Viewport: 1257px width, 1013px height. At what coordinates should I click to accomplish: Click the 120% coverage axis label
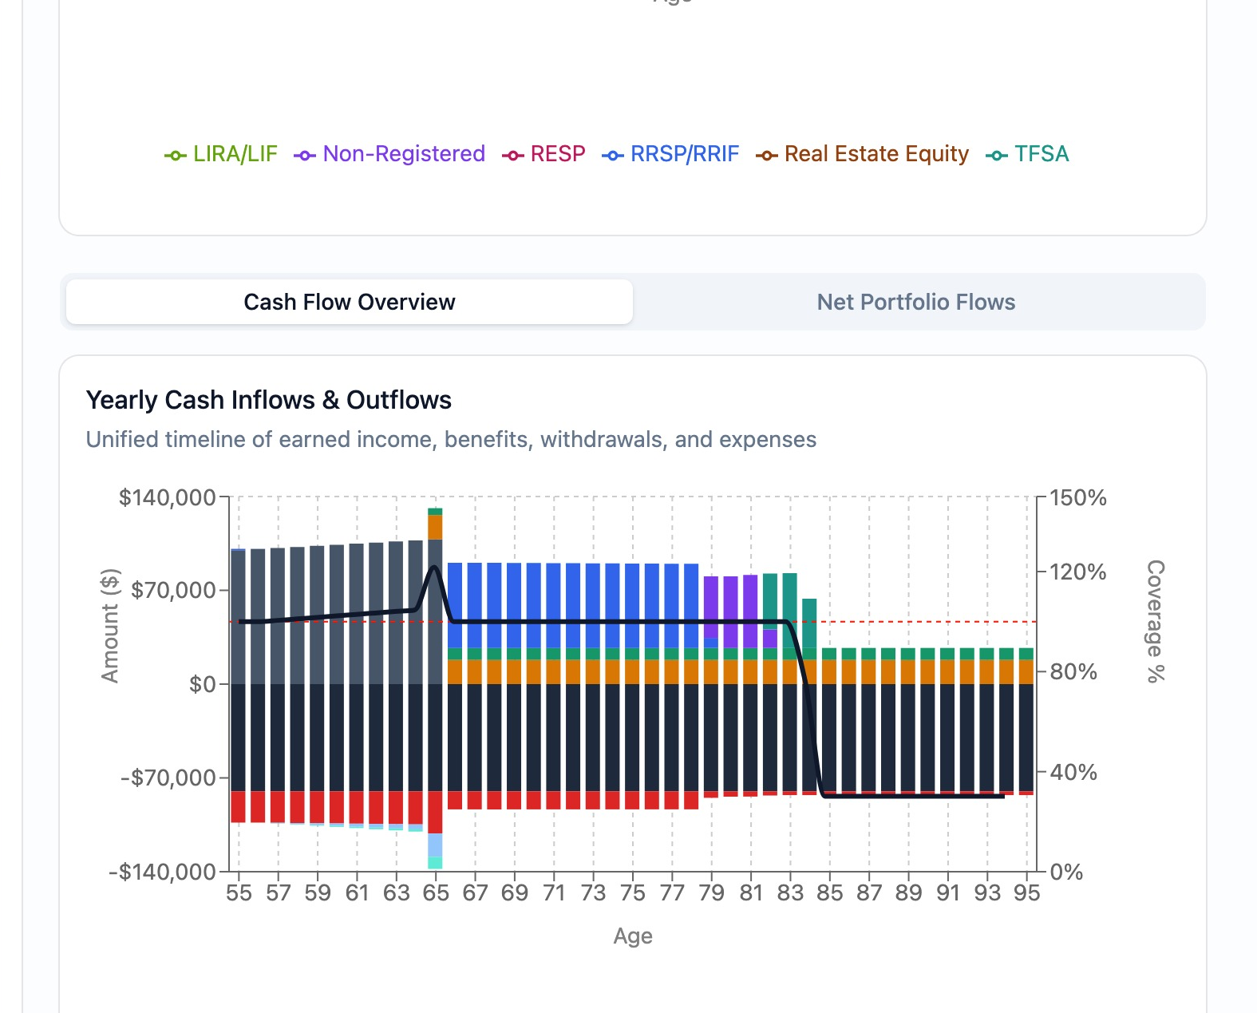[1078, 572]
